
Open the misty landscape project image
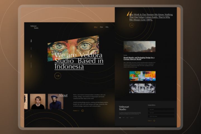click(140, 46)
